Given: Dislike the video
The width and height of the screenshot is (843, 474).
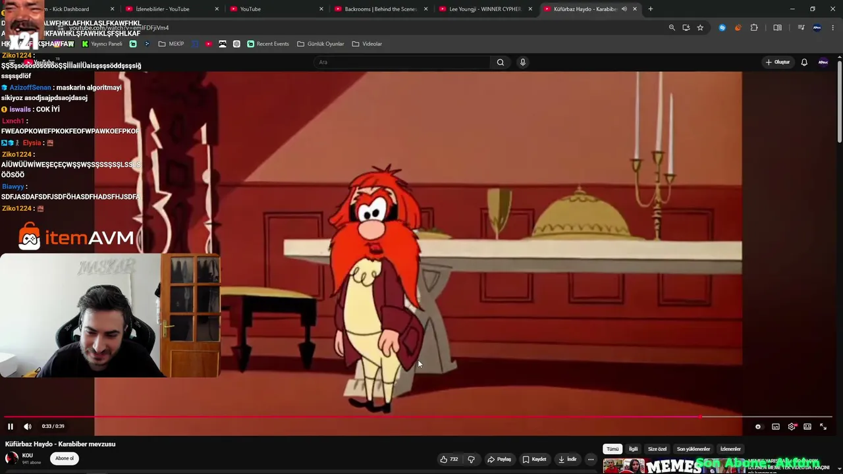Looking at the screenshot, I should point(471,460).
